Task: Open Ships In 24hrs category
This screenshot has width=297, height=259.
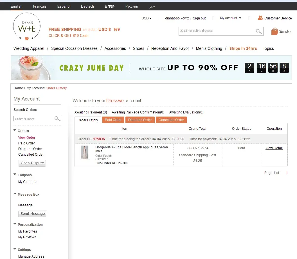Action: coord(243,48)
